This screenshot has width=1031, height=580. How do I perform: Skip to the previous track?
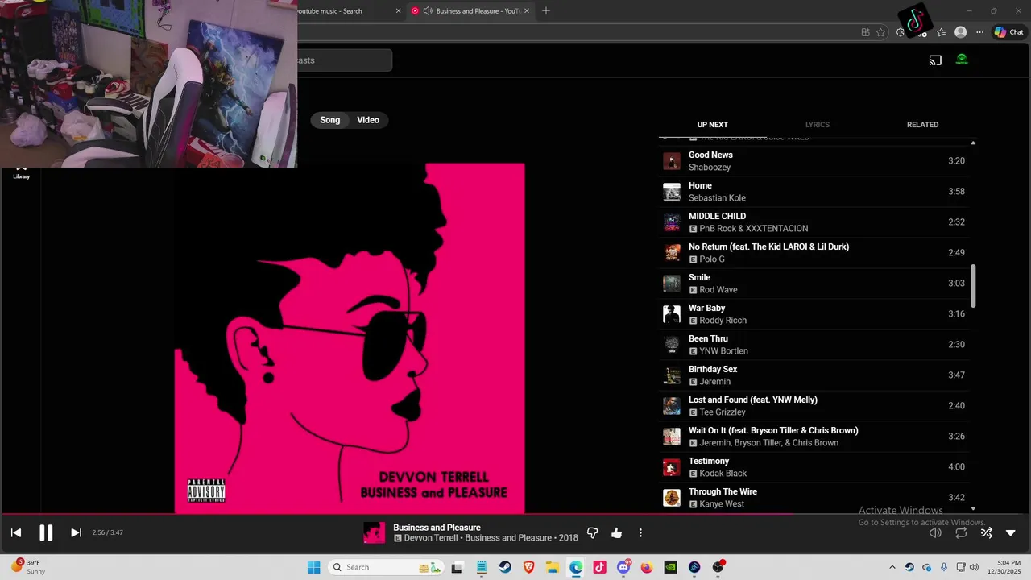pos(16,532)
